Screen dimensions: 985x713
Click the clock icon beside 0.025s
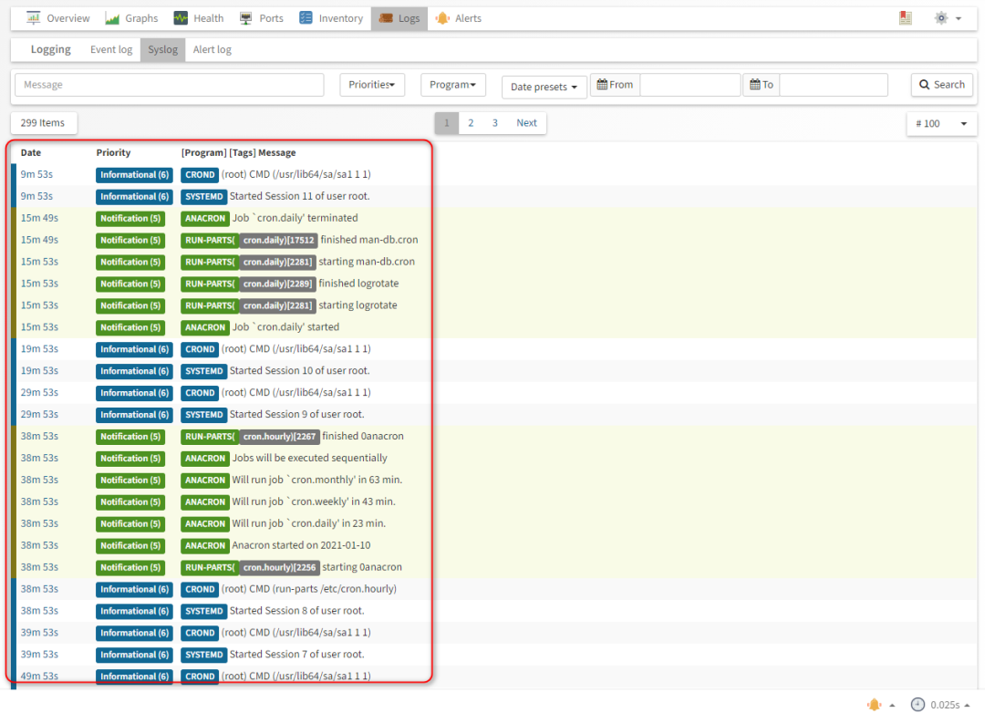(918, 705)
